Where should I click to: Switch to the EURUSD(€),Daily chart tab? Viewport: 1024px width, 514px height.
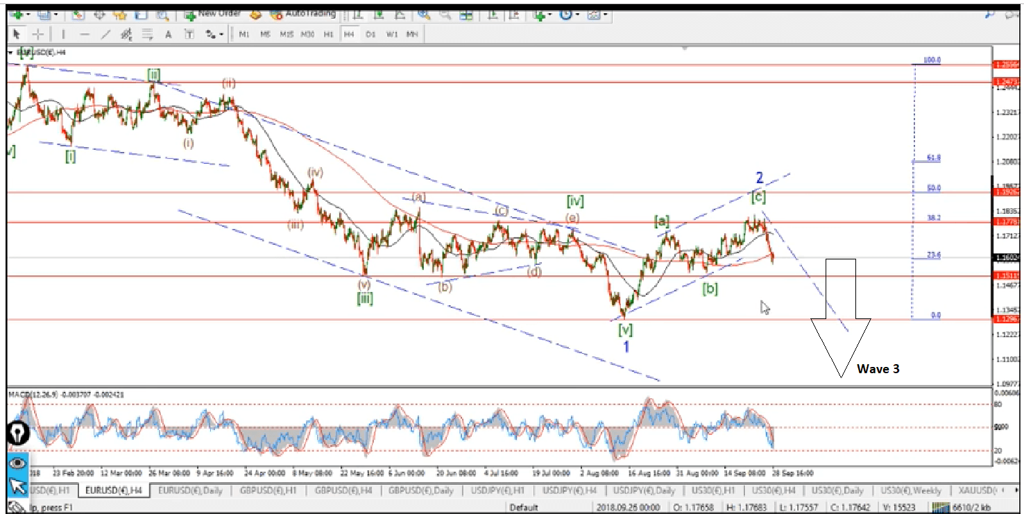(x=180, y=491)
